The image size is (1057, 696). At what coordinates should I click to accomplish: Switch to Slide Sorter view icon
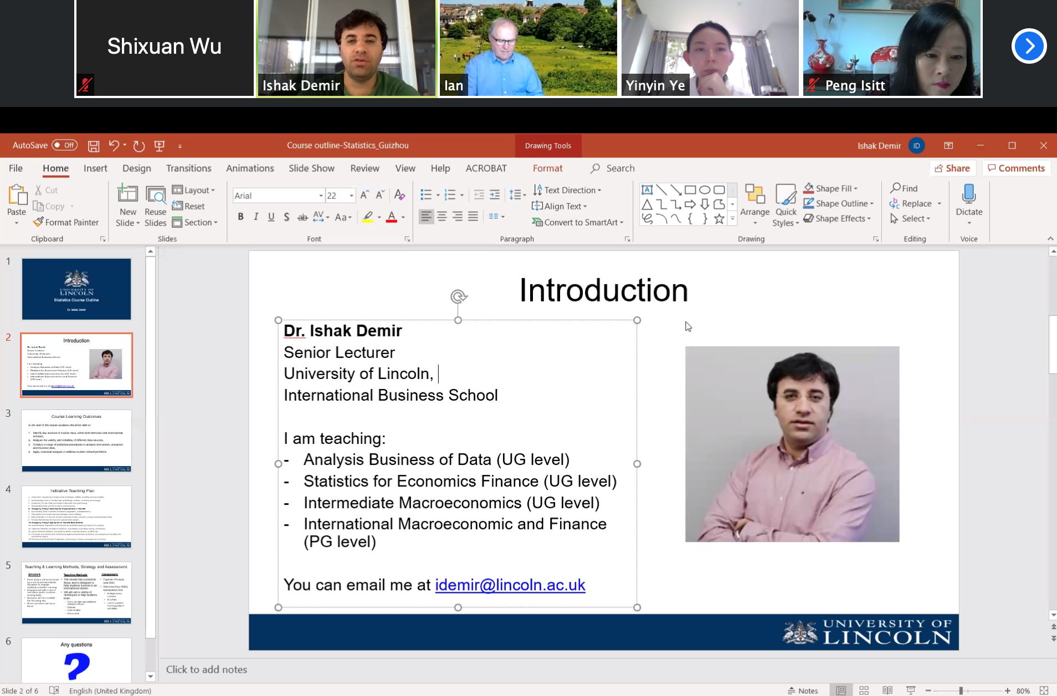[x=864, y=690]
